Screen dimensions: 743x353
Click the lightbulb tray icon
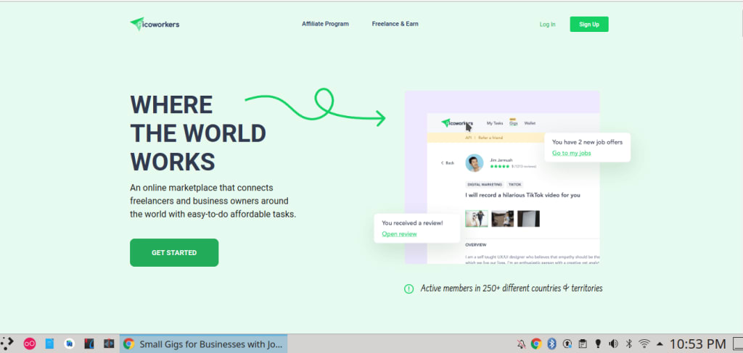[x=598, y=344]
